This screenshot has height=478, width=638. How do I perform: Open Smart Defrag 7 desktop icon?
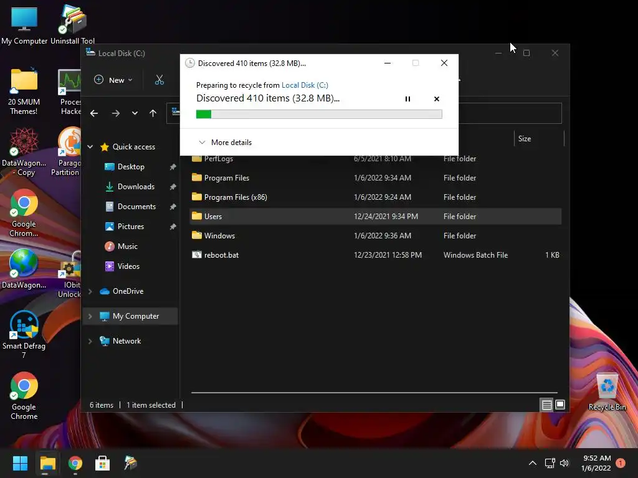(x=24, y=334)
